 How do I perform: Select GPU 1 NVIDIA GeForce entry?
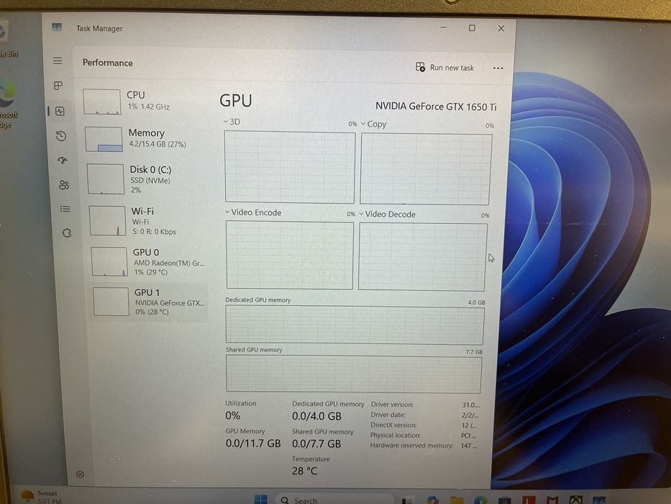[x=149, y=302]
